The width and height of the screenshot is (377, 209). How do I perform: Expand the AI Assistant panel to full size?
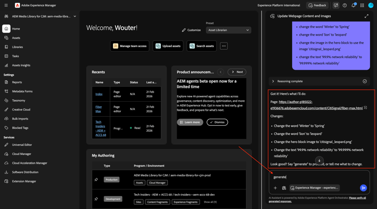click(x=366, y=16)
